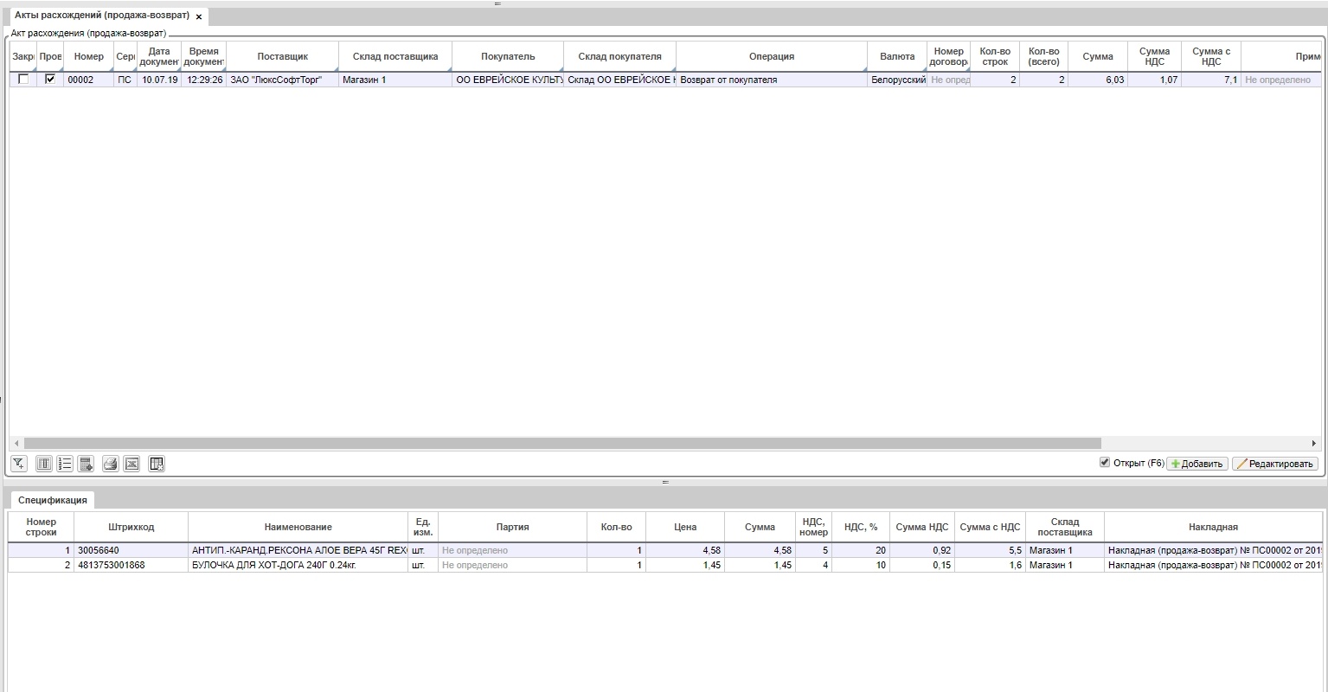Toggle the Закрыт checkbox in row 00002
This screenshot has width=1328, height=692.
tap(23, 80)
